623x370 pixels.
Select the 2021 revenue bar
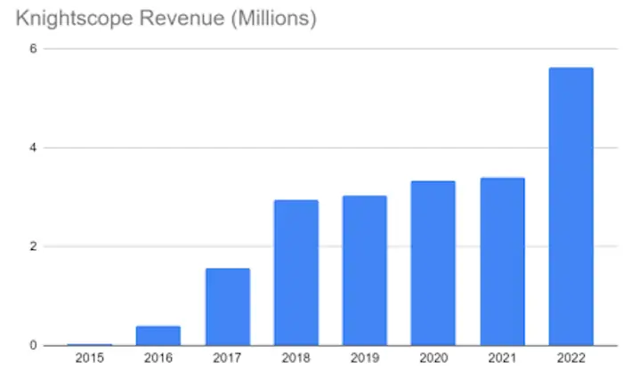click(x=502, y=261)
